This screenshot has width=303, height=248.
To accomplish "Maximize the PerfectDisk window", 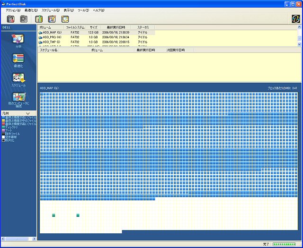I will pyautogui.click(x=293, y=4).
